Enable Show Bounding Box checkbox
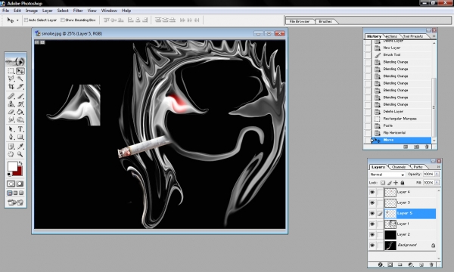 (63, 20)
